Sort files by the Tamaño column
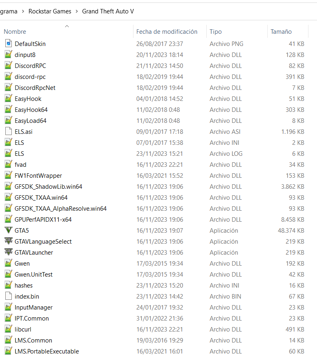The height and width of the screenshot is (360, 317). click(x=281, y=32)
